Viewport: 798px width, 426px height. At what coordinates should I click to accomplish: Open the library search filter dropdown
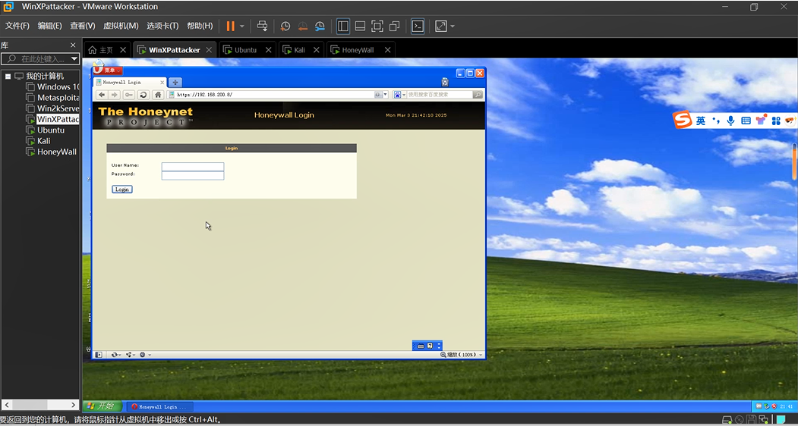tap(74, 59)
